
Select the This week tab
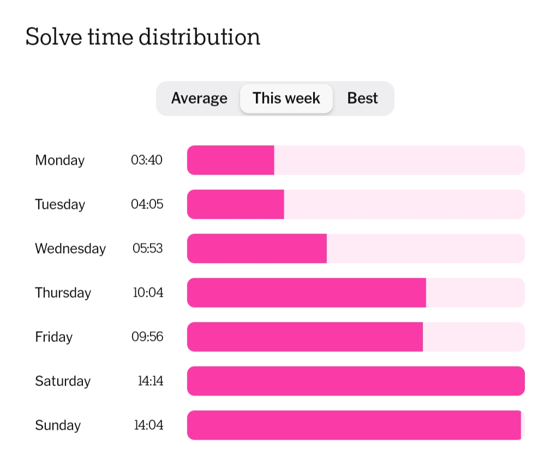(x=286, y=98)
